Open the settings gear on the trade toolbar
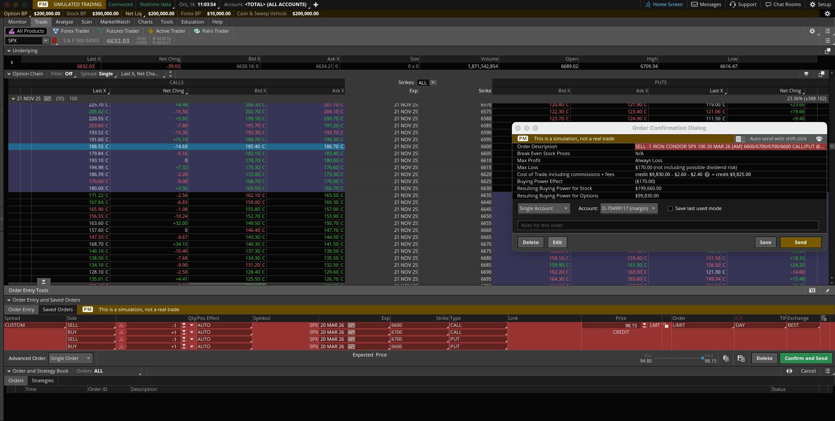Image resolution: width=835 pixels, height=421 pixels. coord(812,31)
